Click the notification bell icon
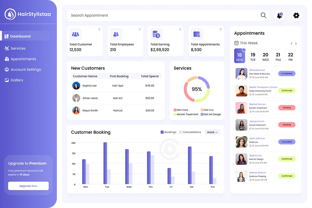The height and width of the screenshot is (208, 312). tap(279, 15)
